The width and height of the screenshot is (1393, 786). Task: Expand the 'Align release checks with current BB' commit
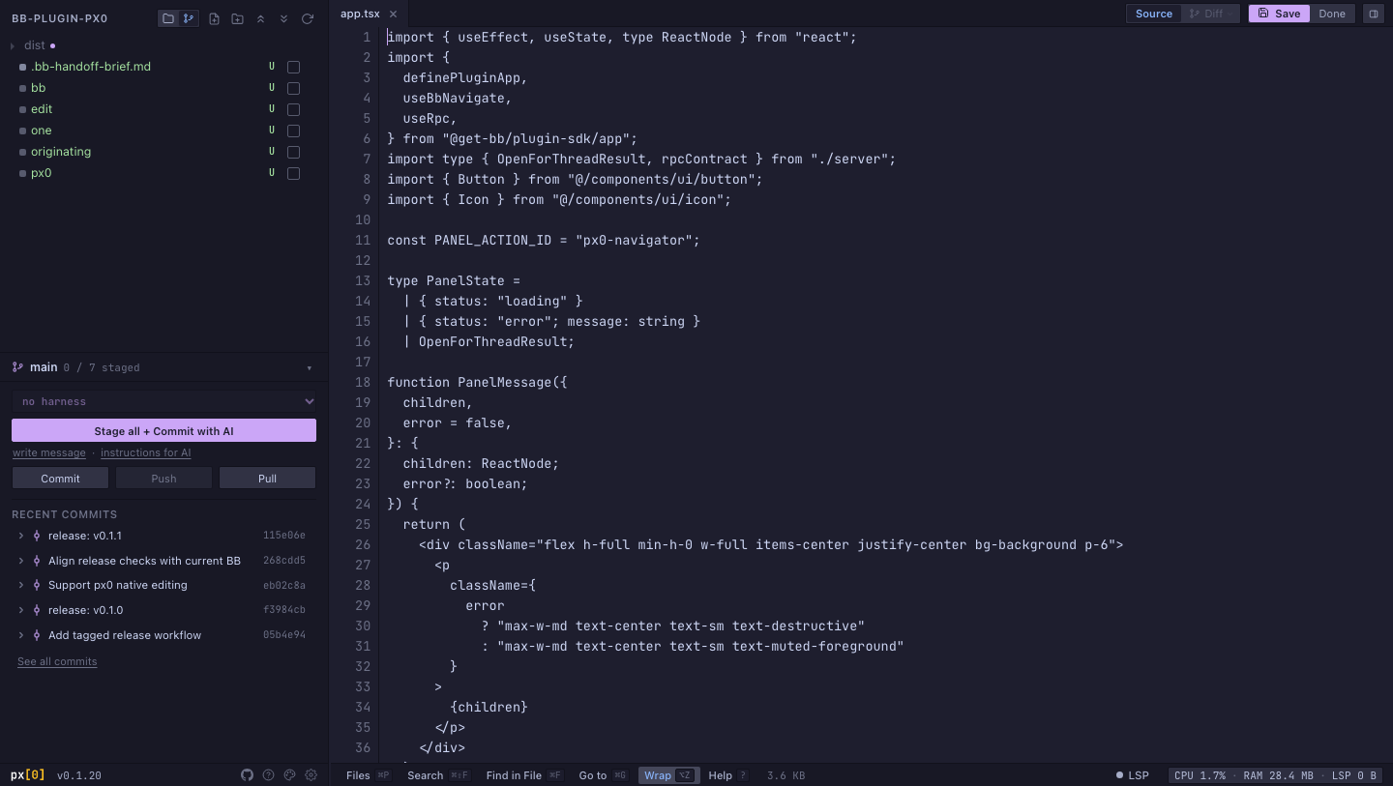[x=21, y=561]
